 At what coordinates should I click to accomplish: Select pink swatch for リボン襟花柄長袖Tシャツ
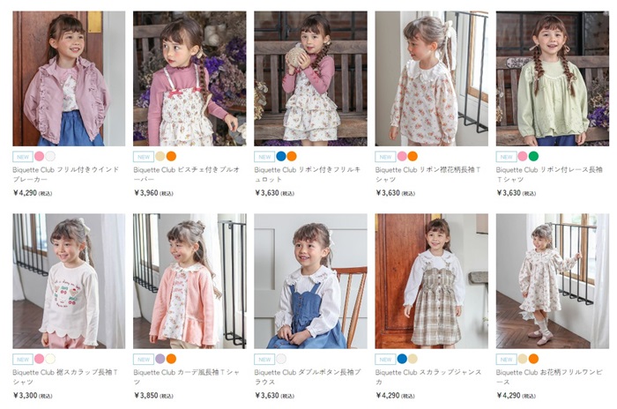[402, 156]
